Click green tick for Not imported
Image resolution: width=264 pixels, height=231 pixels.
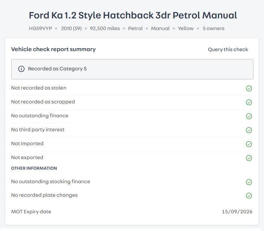[x=249, y=144]
